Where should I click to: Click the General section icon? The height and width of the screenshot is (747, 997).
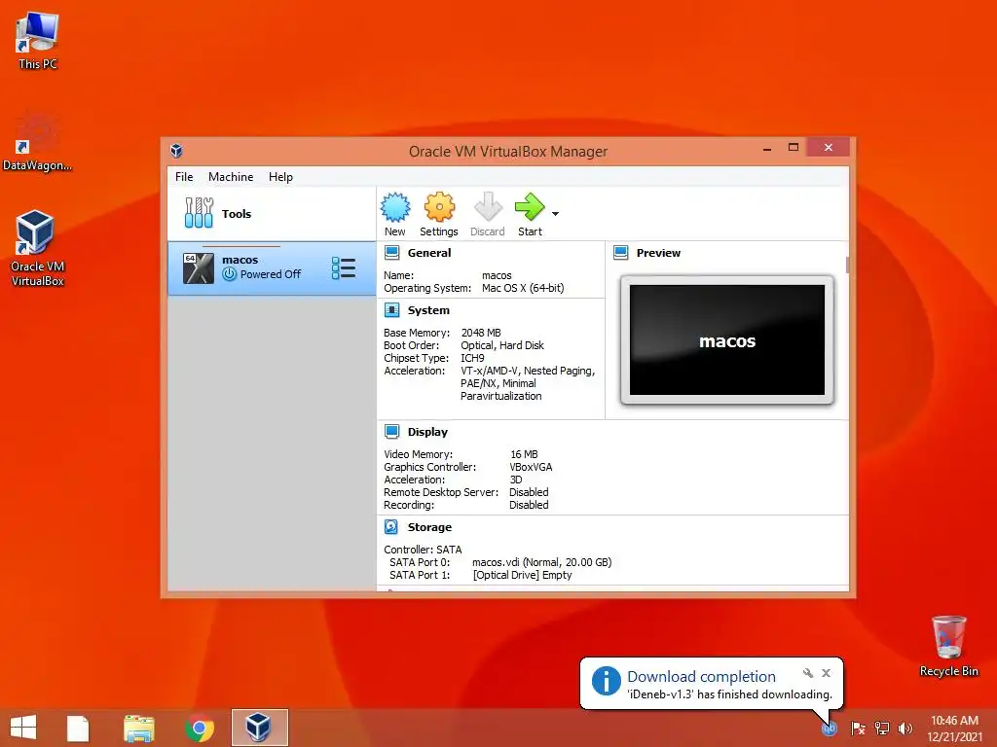[x=392, y=253]
